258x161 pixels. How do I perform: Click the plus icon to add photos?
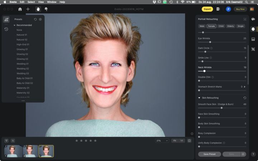(28, 9)
